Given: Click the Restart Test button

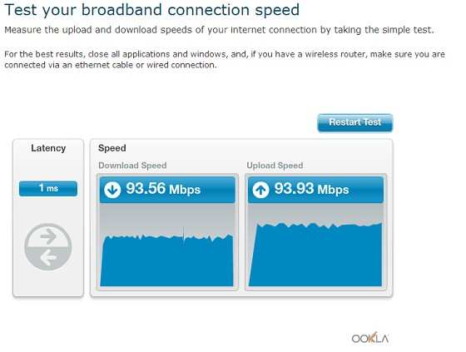Looking at the screenshot, I should tap(354, 123).
